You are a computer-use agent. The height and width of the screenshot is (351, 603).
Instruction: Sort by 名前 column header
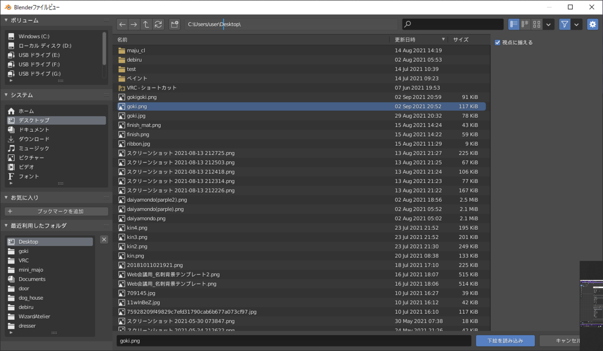tap(252, 39)
